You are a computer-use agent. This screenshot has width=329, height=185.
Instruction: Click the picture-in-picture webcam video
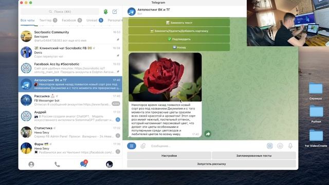(x=288, y=23)
